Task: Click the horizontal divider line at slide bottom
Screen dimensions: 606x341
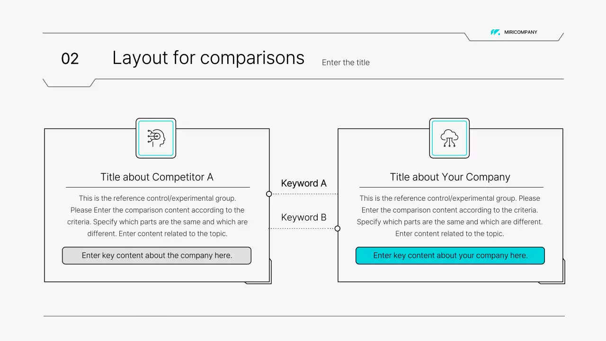Action: [x=304, y=316]
